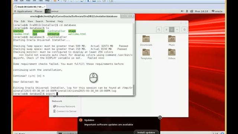Dismiss the Updates notification
Image resolution: width=238 pixels, height=134 pixels.
[x=160, y=117]
